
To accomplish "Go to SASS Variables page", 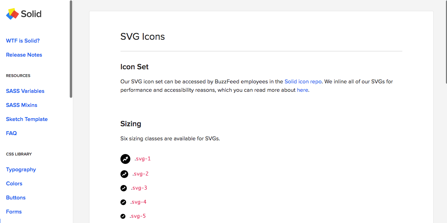I will (25, 91).
